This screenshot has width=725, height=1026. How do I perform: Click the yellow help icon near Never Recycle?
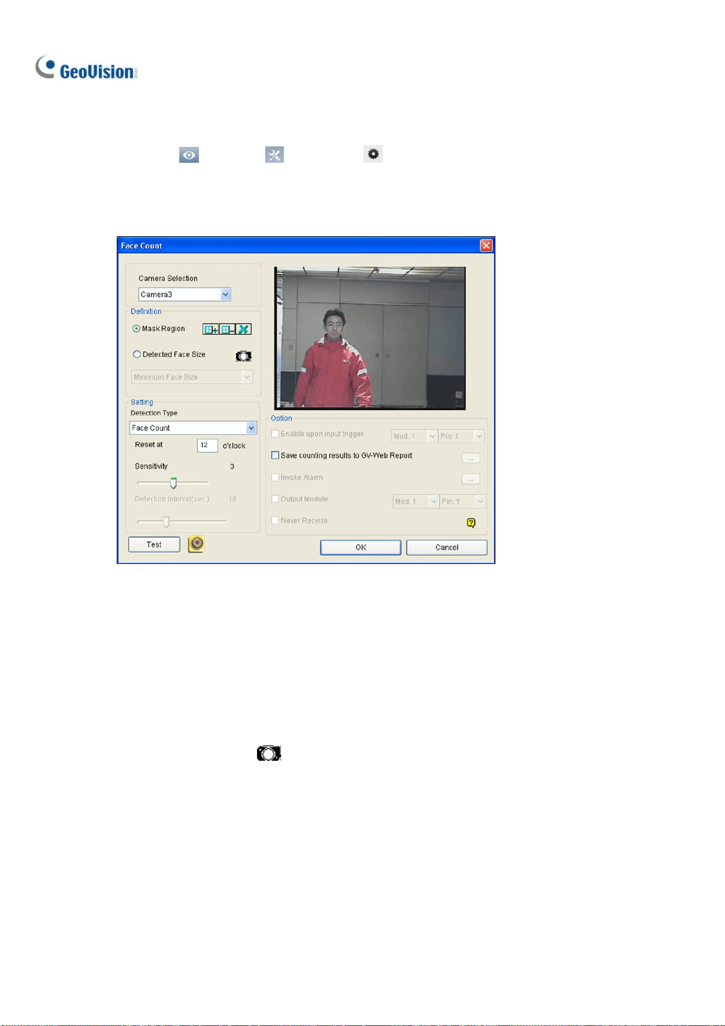pos(471,523)
